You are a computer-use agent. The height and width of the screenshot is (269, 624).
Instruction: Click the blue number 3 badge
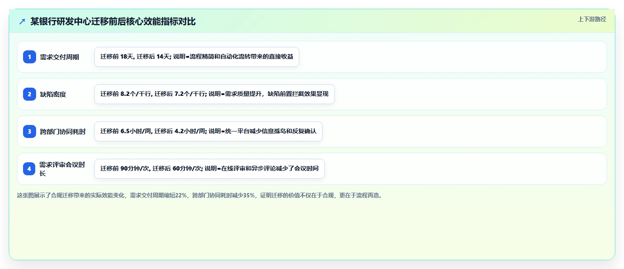pos(30,131)
